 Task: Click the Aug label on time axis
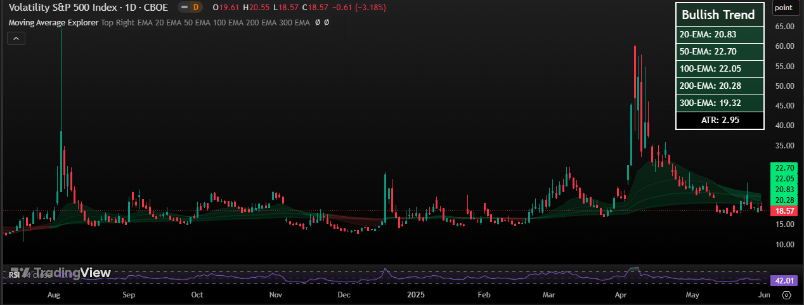pos(54,295)
